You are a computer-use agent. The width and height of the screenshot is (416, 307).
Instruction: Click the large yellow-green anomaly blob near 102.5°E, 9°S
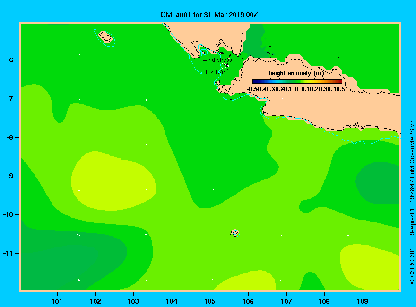(113, 181)
